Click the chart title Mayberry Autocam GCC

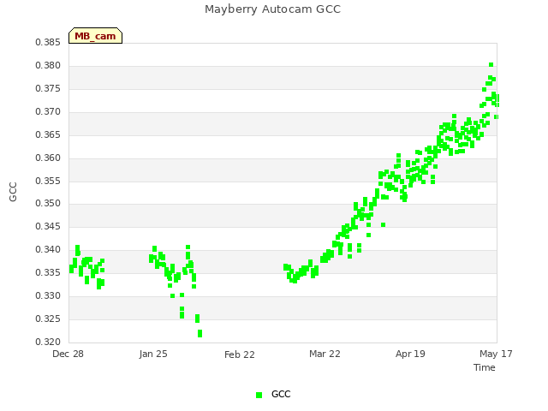[x=272, y=9]
